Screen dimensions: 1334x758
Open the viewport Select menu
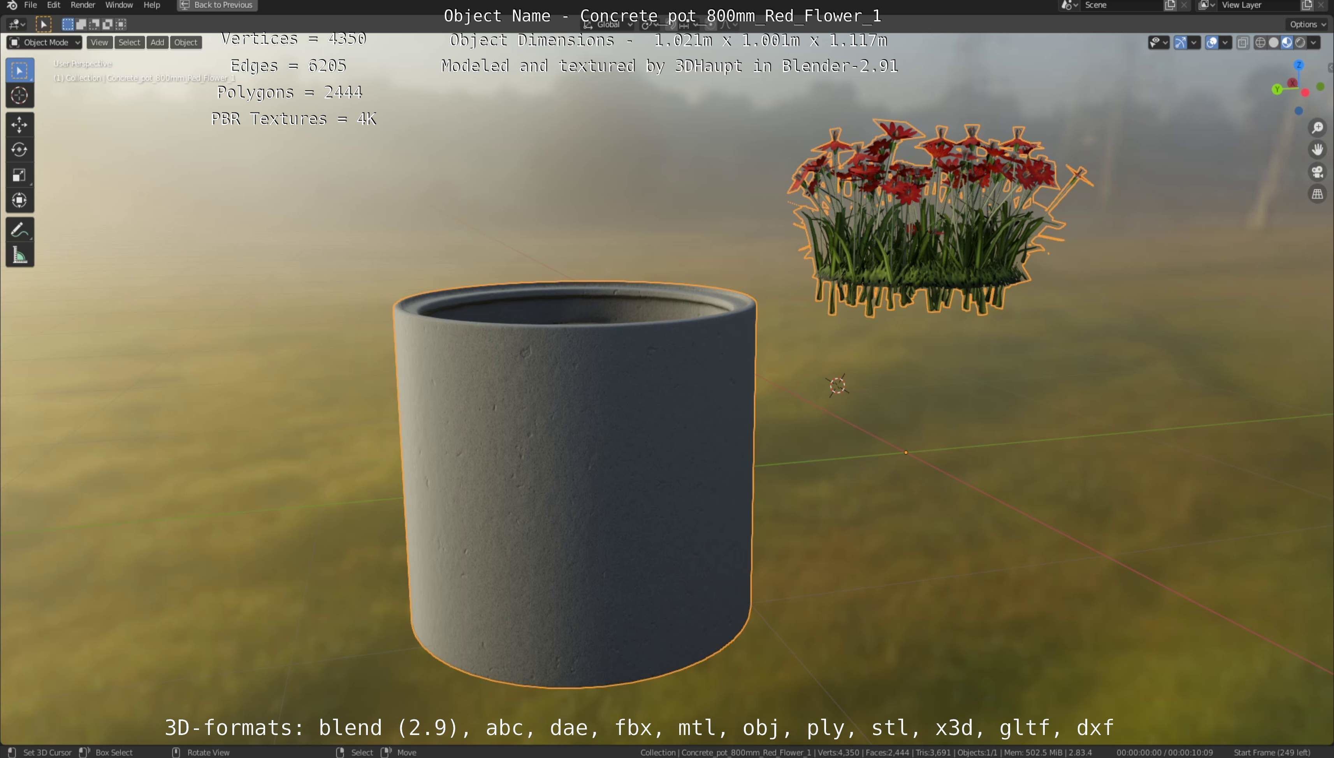pyautogui.click(x=129, y=42)
